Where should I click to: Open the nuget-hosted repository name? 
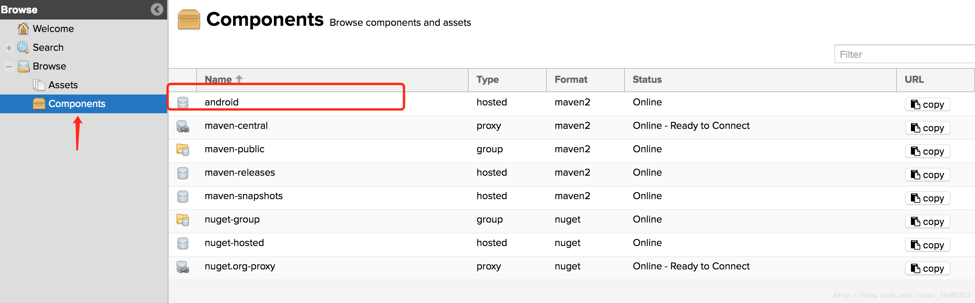(234, 243)
